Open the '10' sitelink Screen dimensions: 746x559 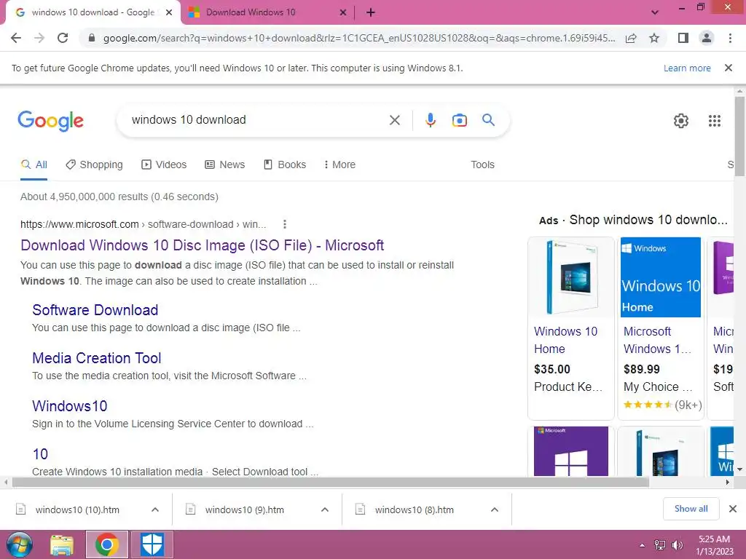[x=40, y=454]
